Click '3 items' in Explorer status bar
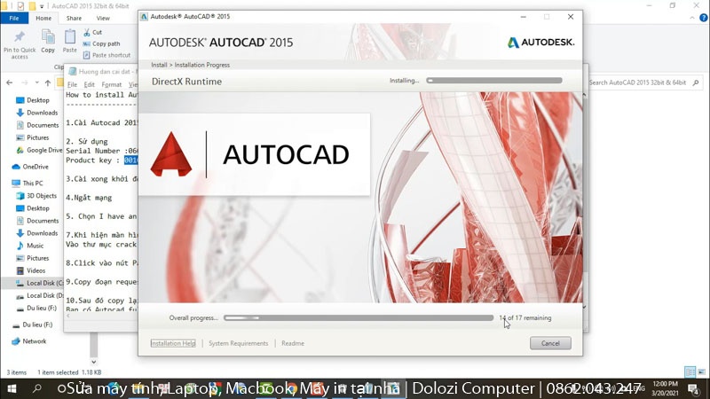This screenshot has height=399, width=710. pyautogui.click(x=17, y=372)
